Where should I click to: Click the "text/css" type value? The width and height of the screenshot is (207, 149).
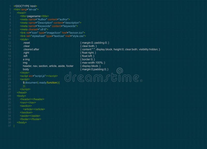(59, 36)
